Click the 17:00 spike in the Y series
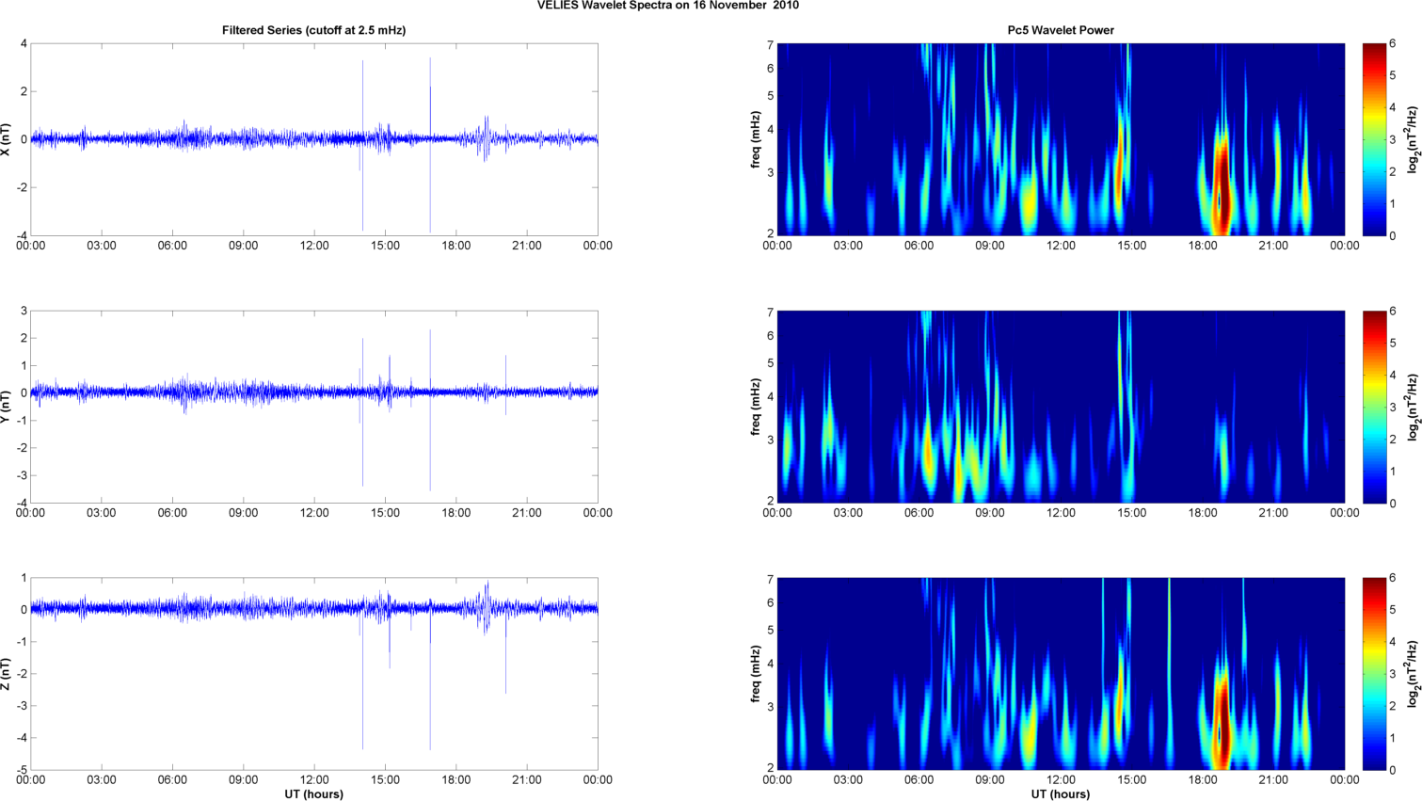 (x=430, y=409)
